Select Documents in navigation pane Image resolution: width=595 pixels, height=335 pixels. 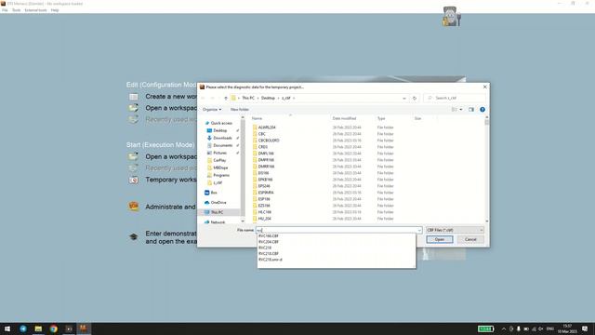222,145
